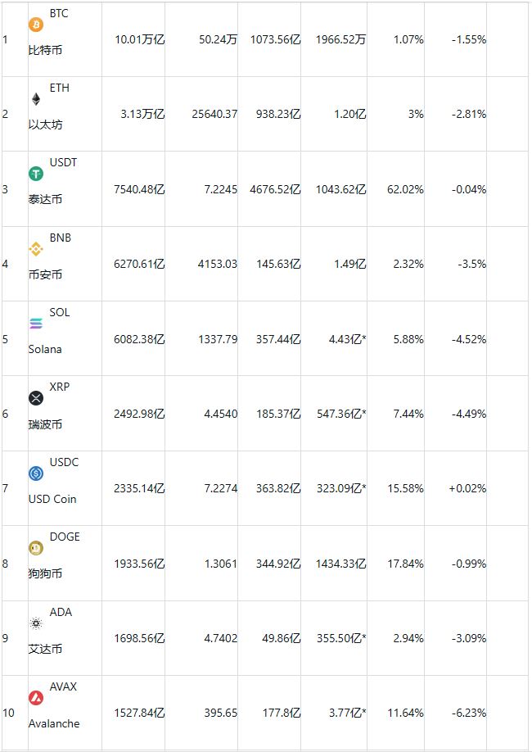
Task: Click the XRP supply value 547.36亿
Action: point(339,414)
